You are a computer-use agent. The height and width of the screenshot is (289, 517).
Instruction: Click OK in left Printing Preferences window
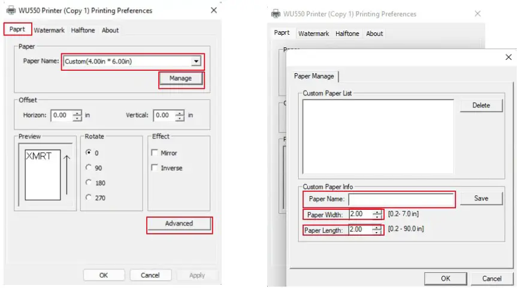click(x=104, y=275)
